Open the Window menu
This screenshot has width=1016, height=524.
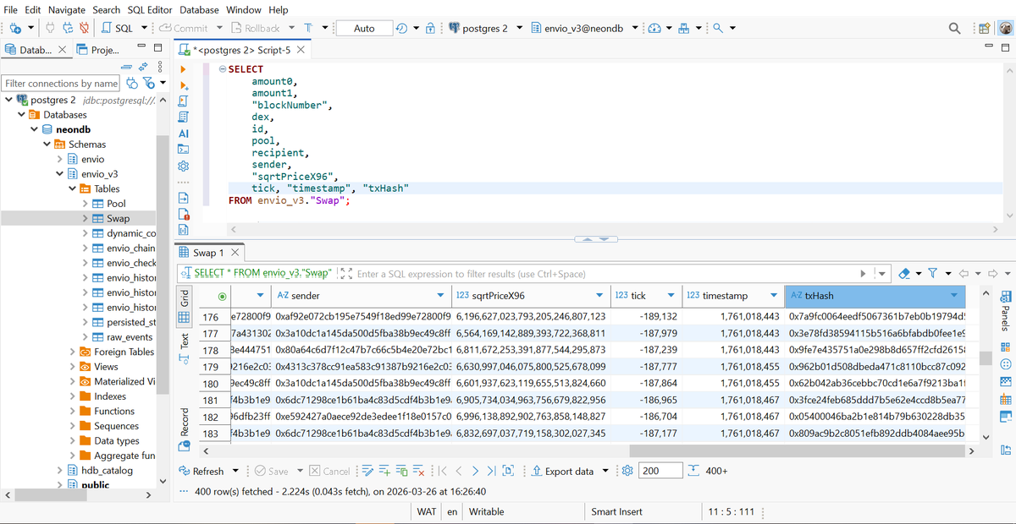tap(244, 9)
